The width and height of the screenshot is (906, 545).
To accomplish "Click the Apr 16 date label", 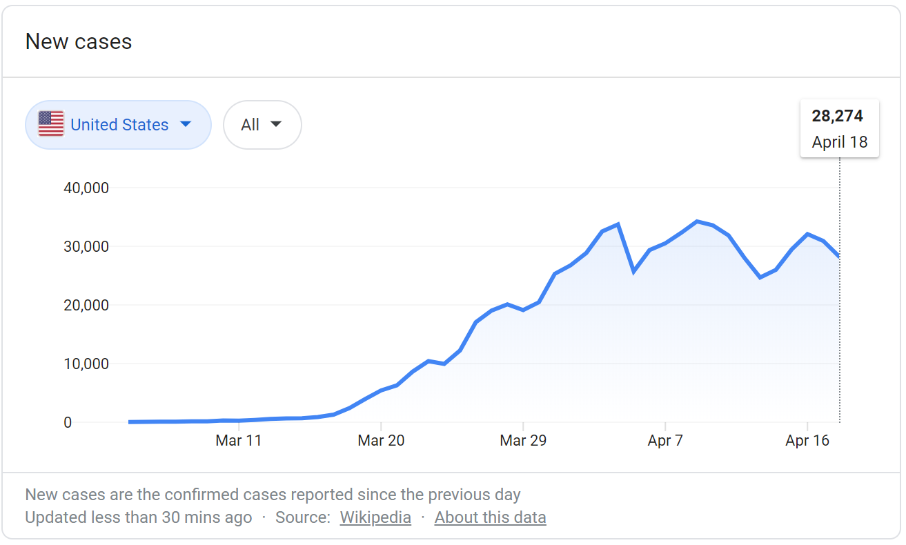I will coord(807,441).
